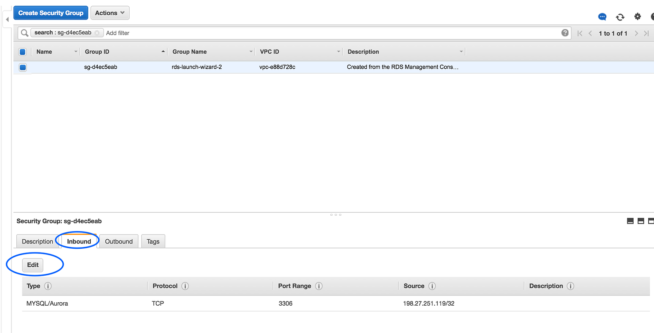This screenshot has width=654, height=333.
Task: Set details pane to split layout
Action: tap(641, 221)
